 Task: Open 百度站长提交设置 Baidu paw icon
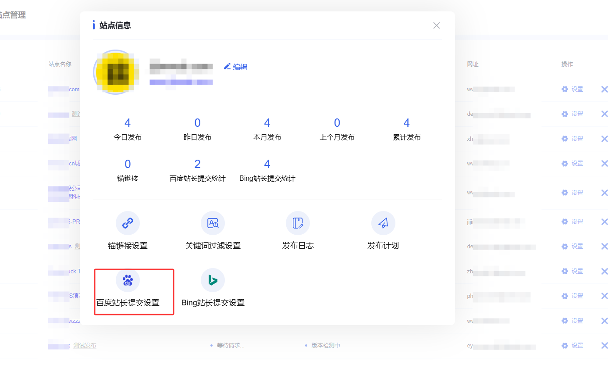(128, 280)
